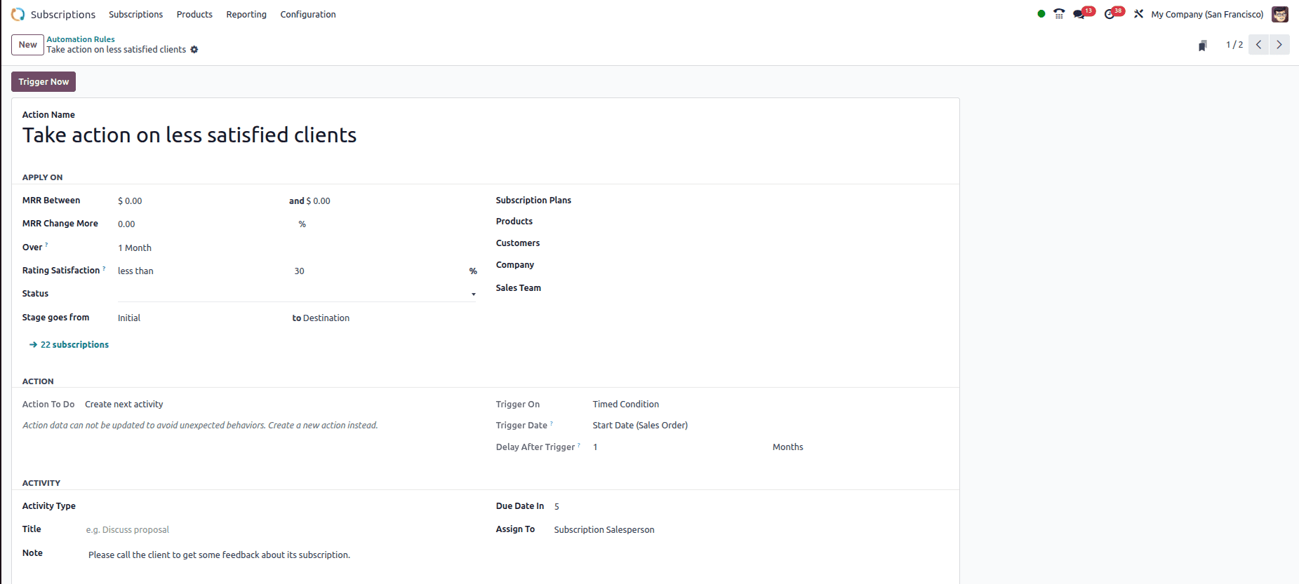This screenshot has width=1299, height=584.
Task: Go to the previous record arrow
Action: [x=1259, y=45]
